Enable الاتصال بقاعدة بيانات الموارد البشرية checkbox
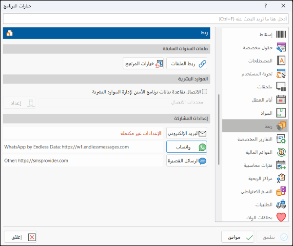Screen dimensions: 293x246 pos(205,92)
